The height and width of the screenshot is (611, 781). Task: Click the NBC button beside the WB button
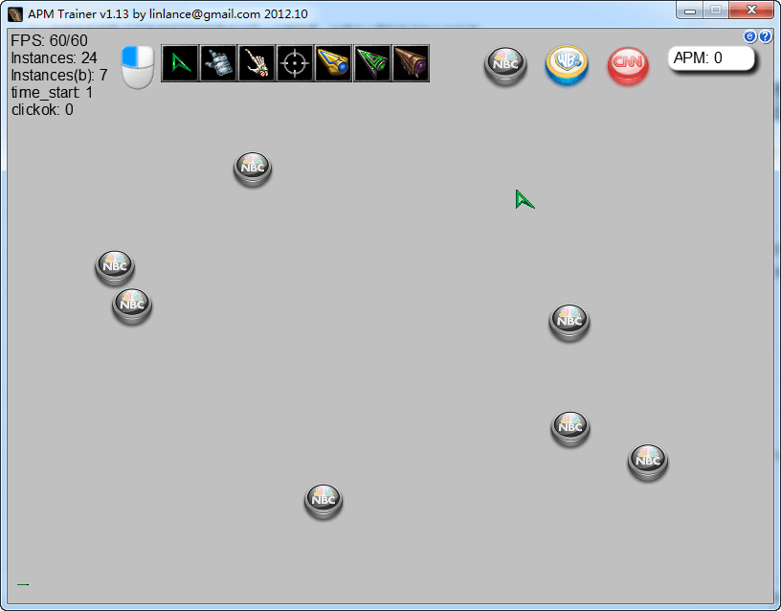click(x=505, y=65)
